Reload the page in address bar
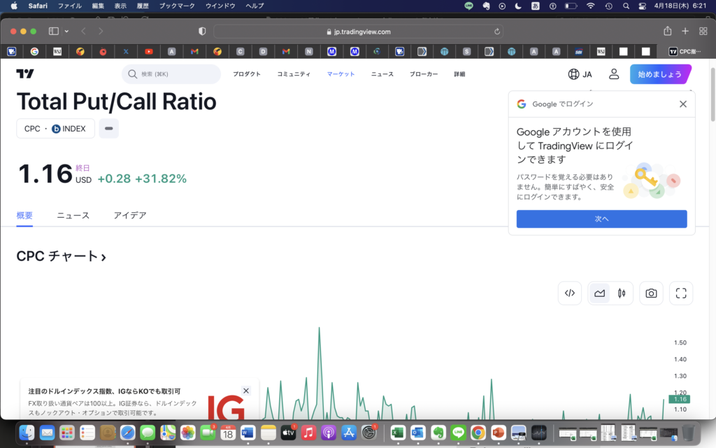Image resolution: width=716 pixels, height=448 pixels. point(497,31)
